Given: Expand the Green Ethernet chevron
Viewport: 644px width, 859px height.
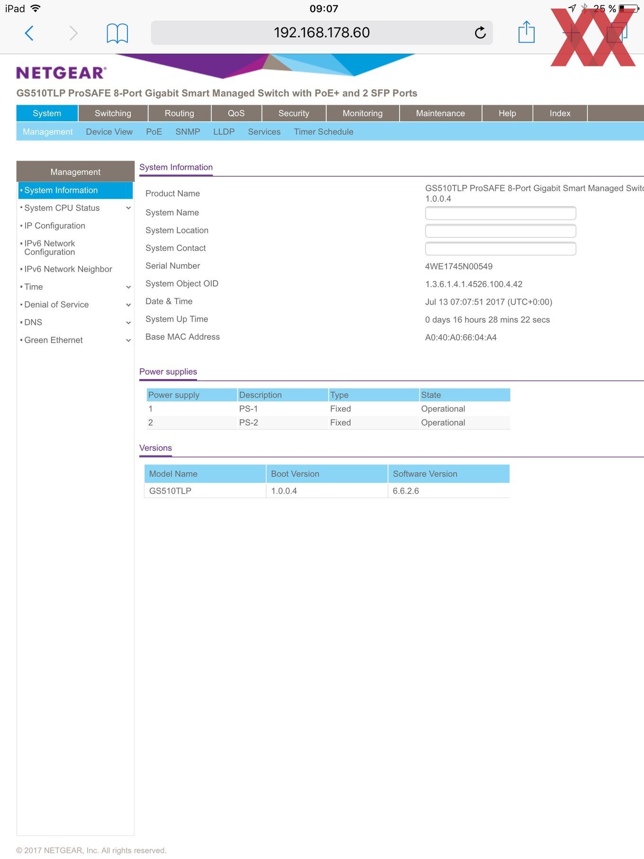Looking at the screenshot, I should coord(128,340).
